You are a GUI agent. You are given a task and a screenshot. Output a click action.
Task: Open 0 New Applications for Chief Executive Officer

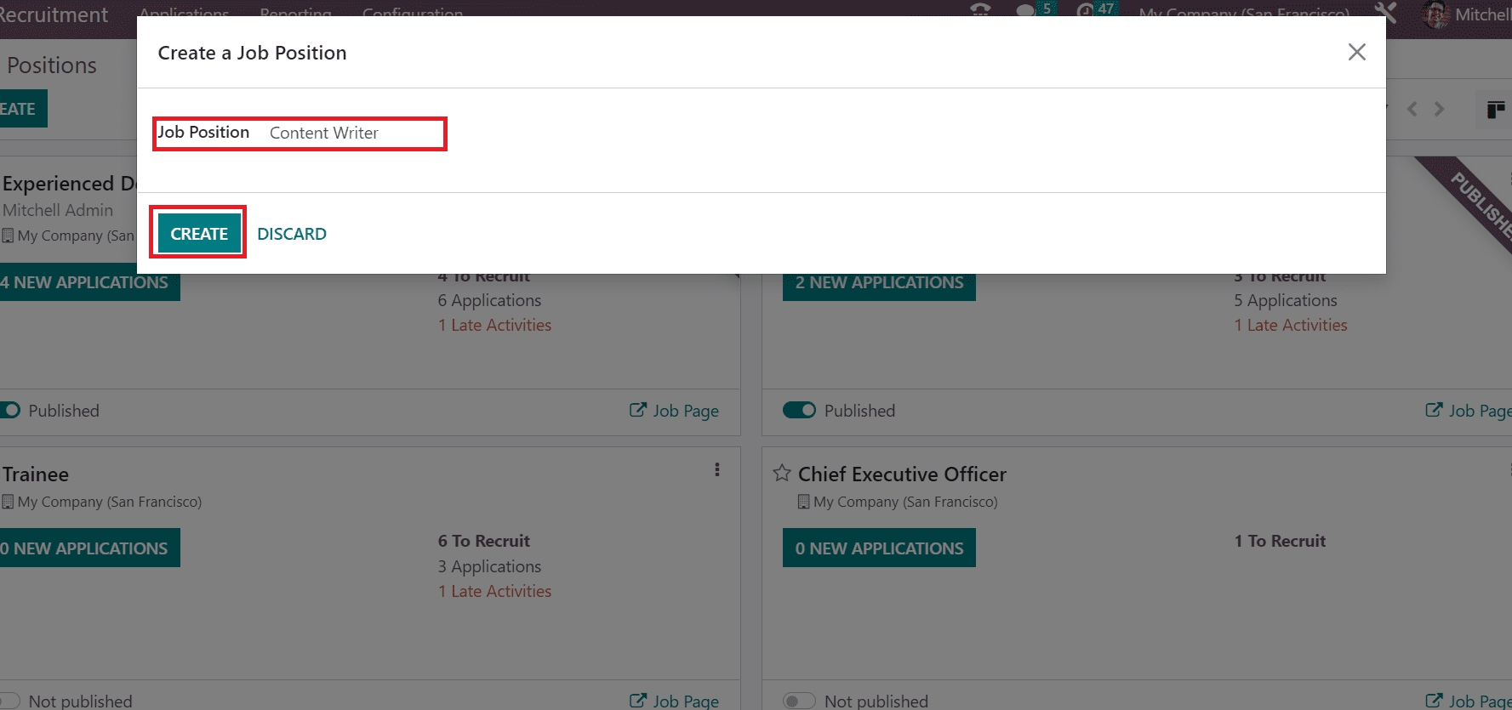click(x=879, y=548)
